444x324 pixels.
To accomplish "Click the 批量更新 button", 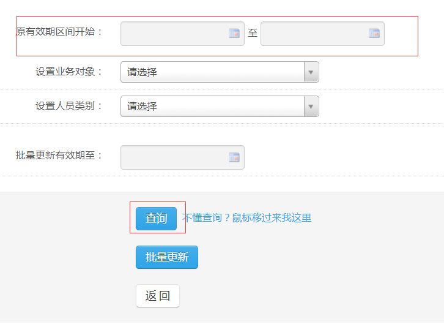I will (167, 257).
